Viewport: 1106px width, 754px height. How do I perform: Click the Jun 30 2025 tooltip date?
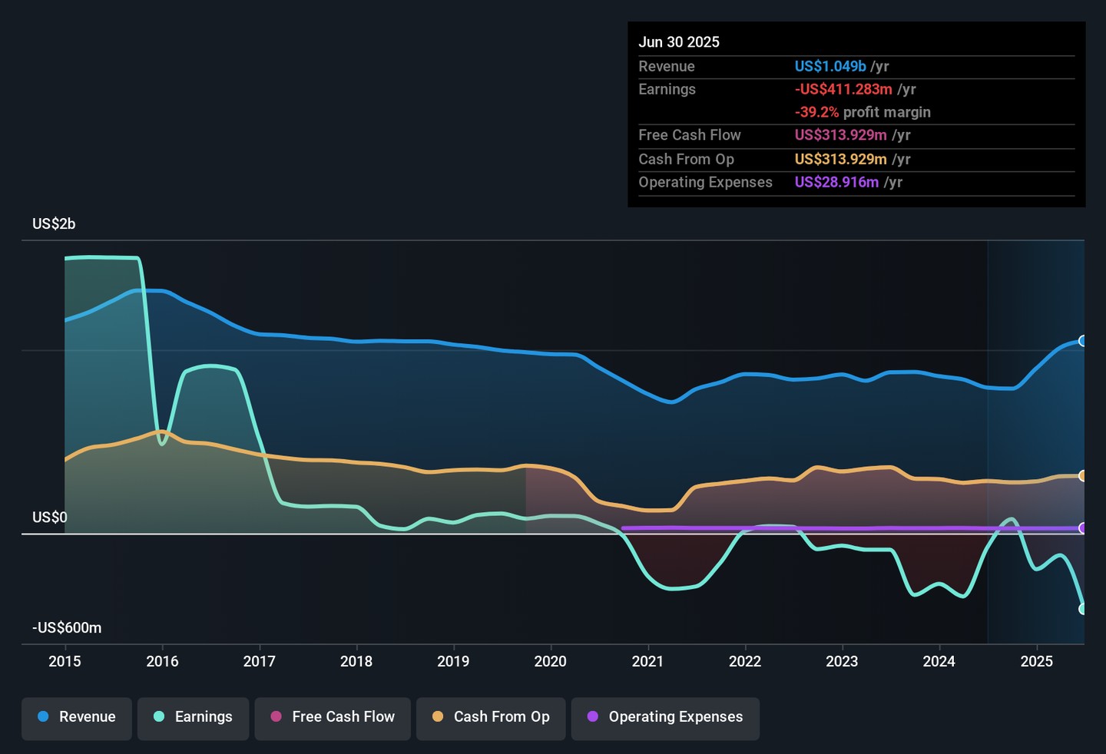click(x=679, y=42)
